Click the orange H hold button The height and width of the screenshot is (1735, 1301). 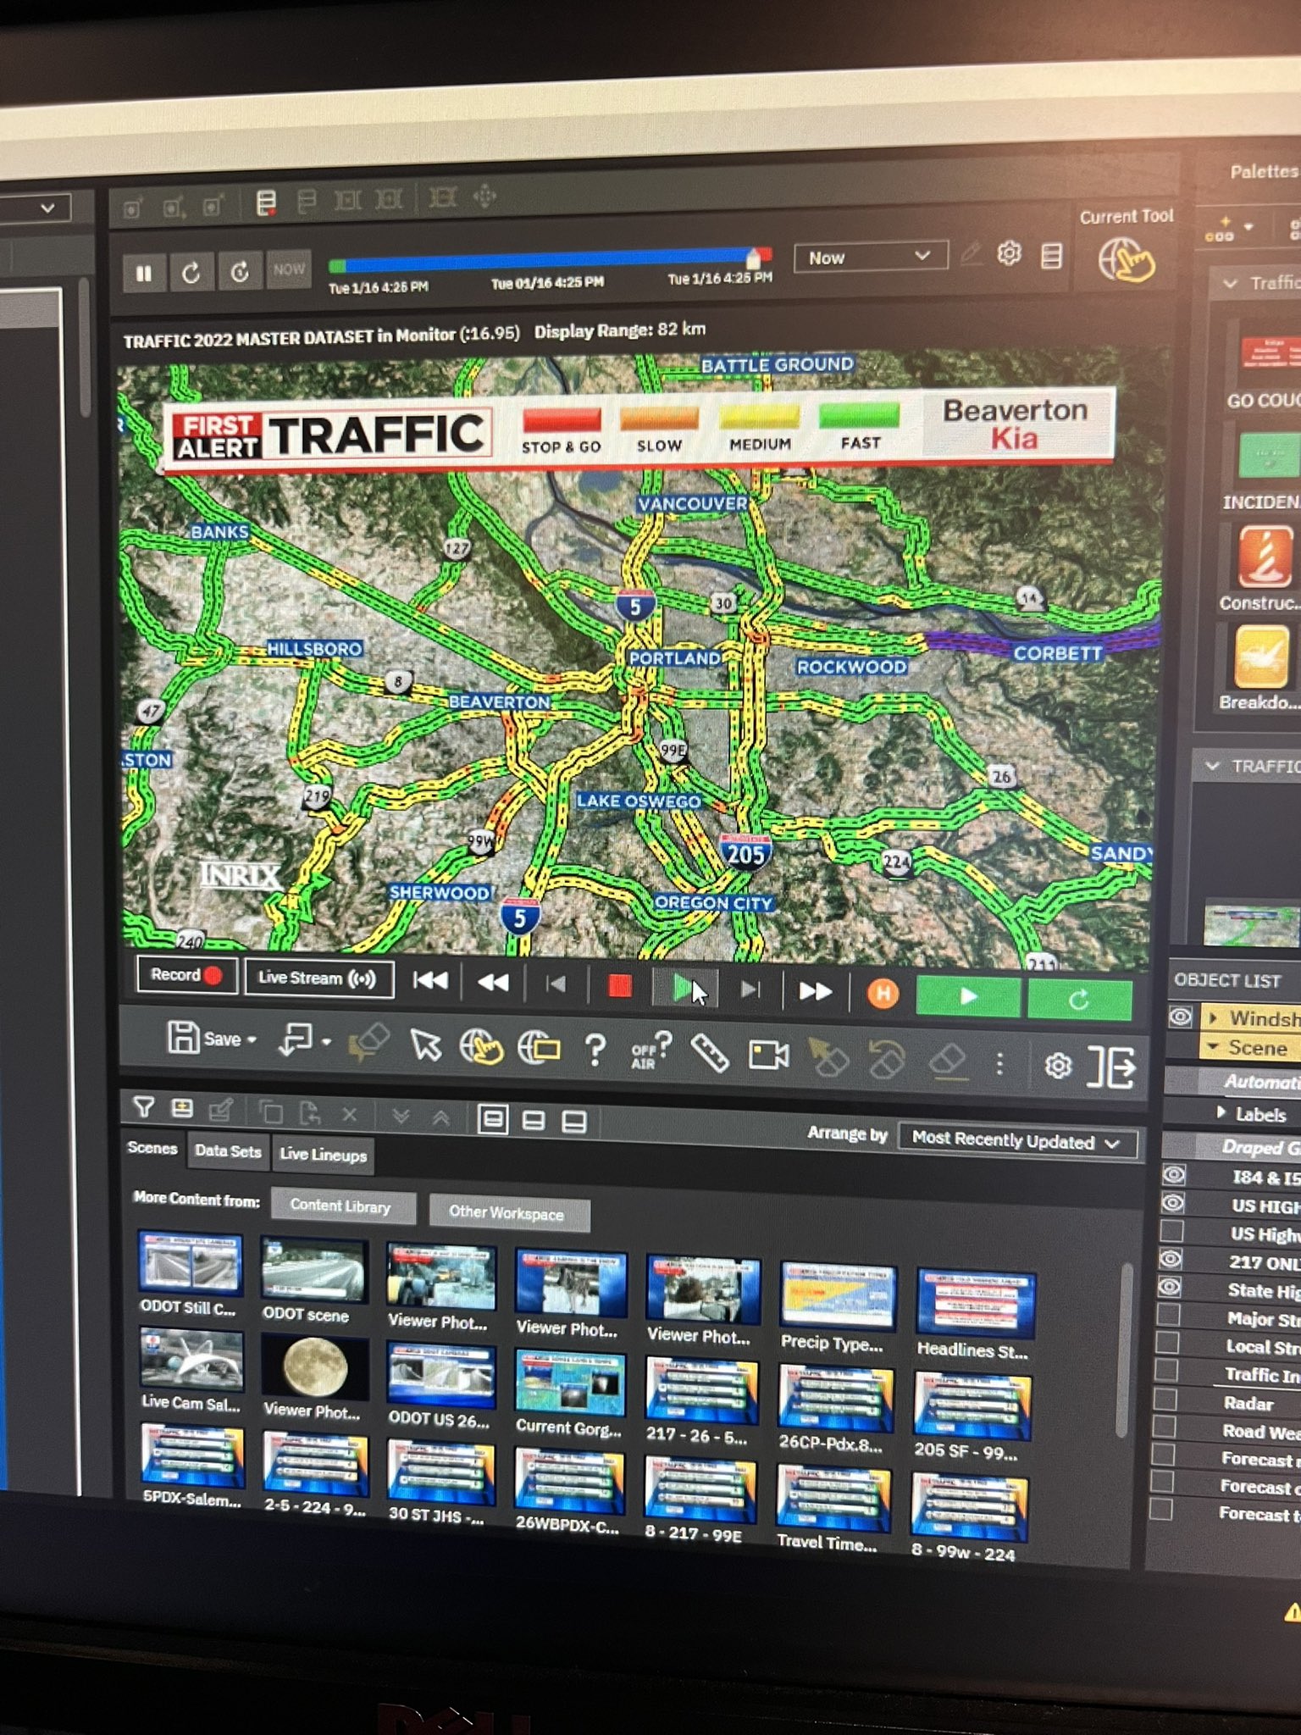tap(883, 993)
